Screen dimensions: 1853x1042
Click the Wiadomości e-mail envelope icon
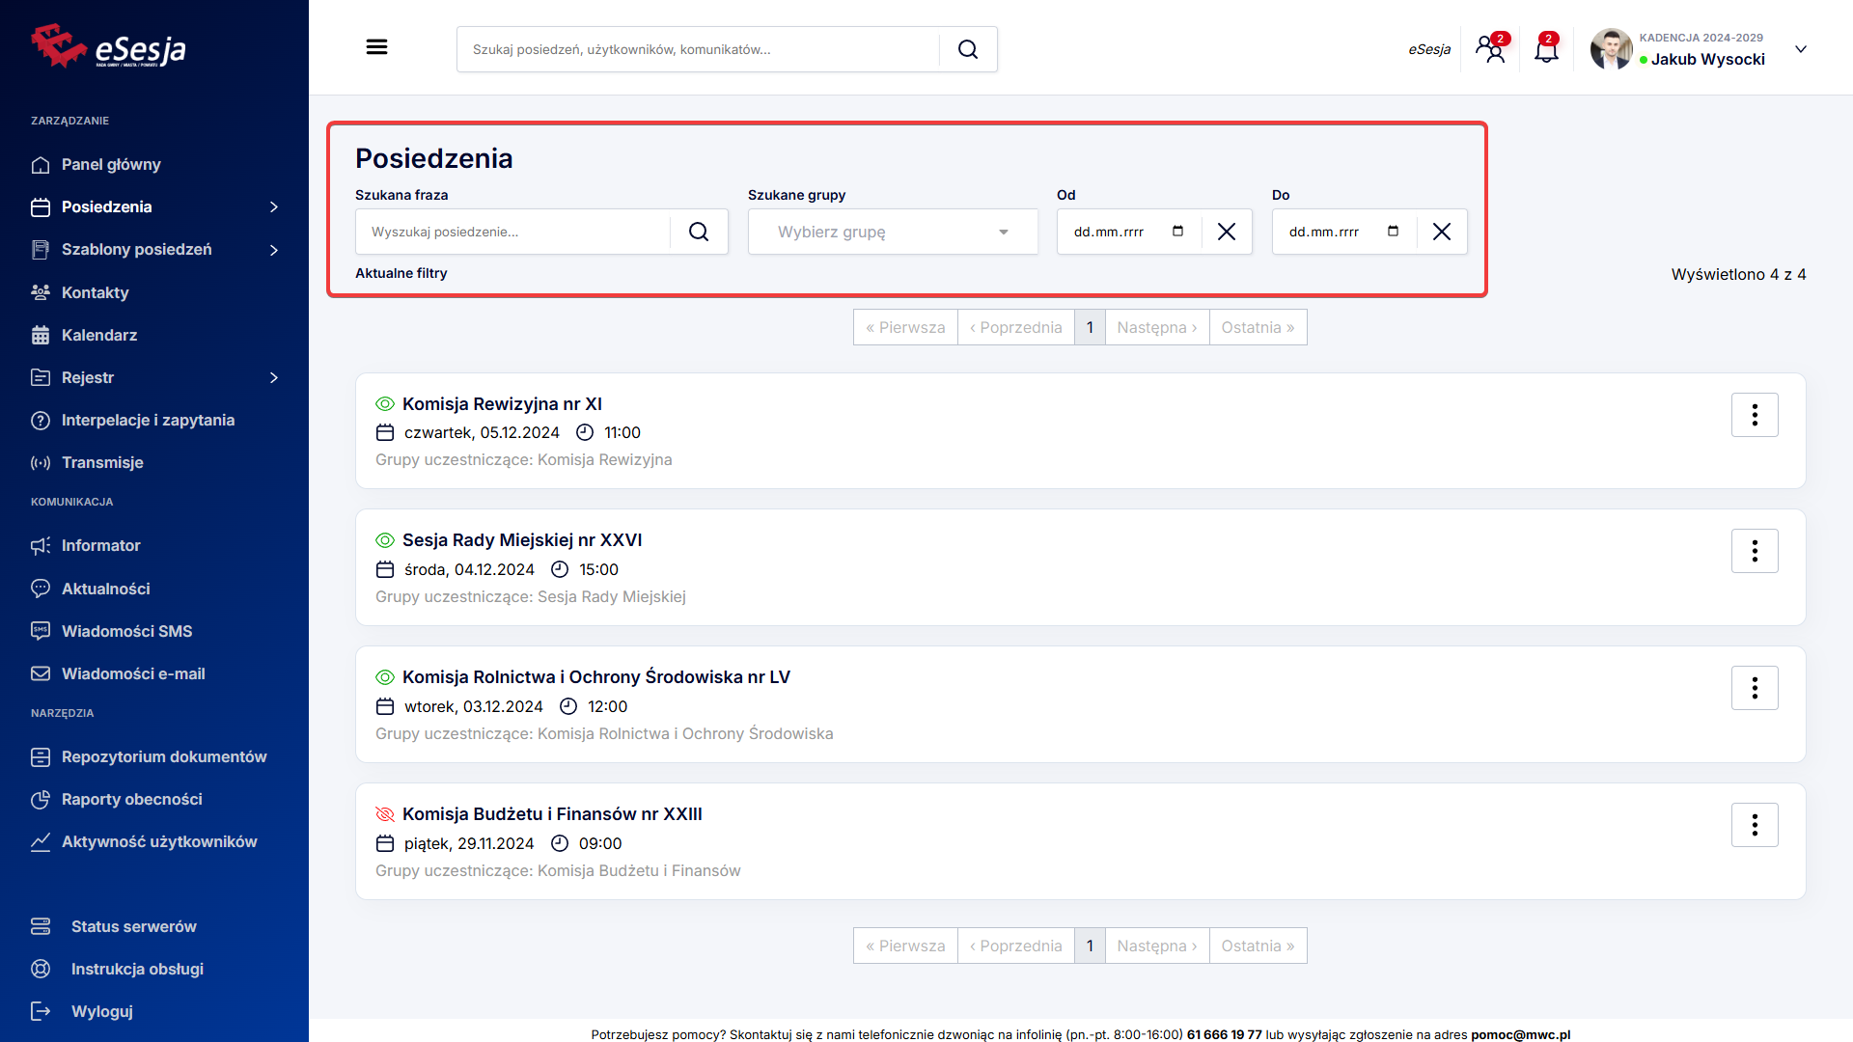pyautogui.click(x=41, y=673)
